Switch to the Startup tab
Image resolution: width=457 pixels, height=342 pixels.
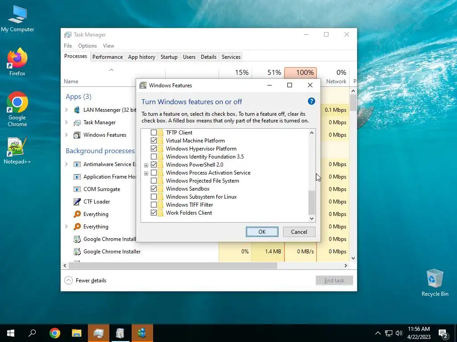pos(169,57)
